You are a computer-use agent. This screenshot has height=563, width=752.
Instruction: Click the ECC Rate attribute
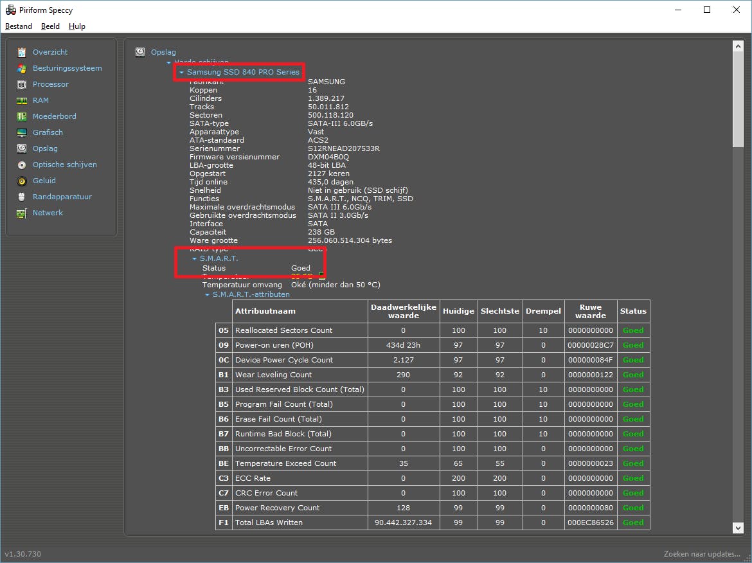(253, 479)
